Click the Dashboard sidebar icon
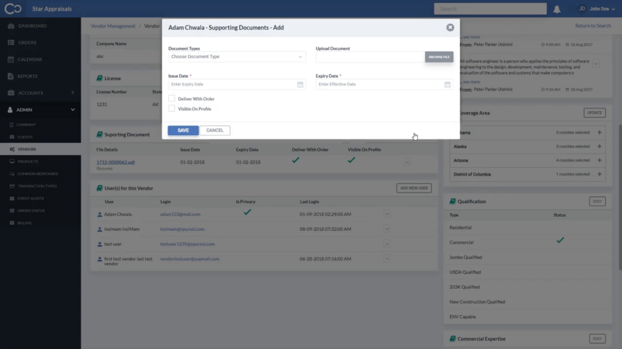Image resolution: width=622 pixels, height=349 pixels. click(x=11, y=25)
